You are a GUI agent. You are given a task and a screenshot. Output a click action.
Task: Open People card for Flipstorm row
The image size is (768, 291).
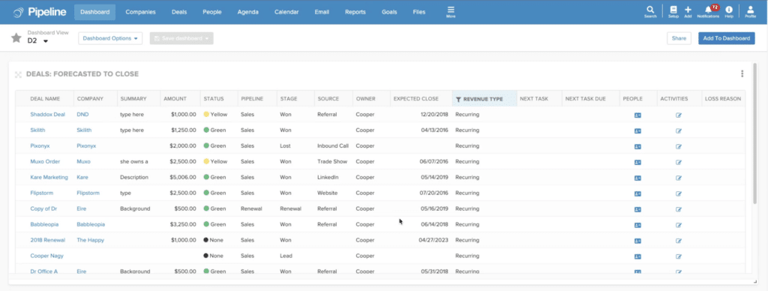tap(637, 193)
